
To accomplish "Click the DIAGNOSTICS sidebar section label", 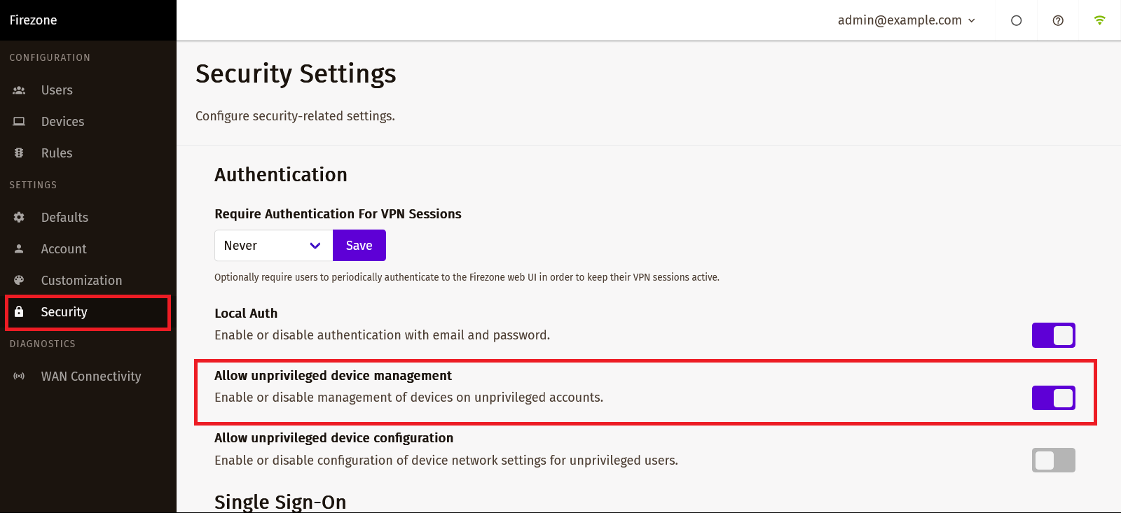I will [x=42, y=344].
